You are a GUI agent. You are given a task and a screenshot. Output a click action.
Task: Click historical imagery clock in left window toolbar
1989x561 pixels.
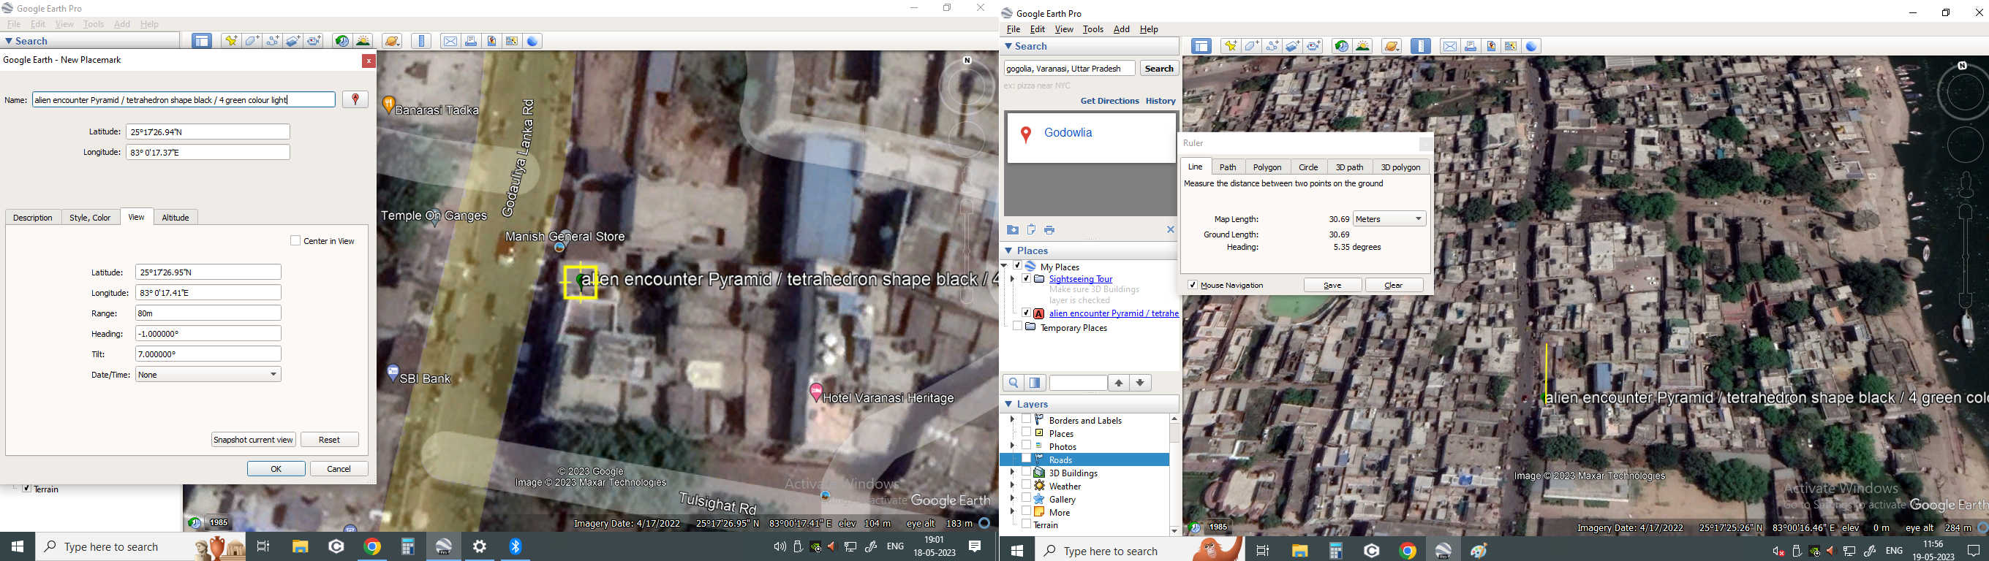tap(342, 41)
